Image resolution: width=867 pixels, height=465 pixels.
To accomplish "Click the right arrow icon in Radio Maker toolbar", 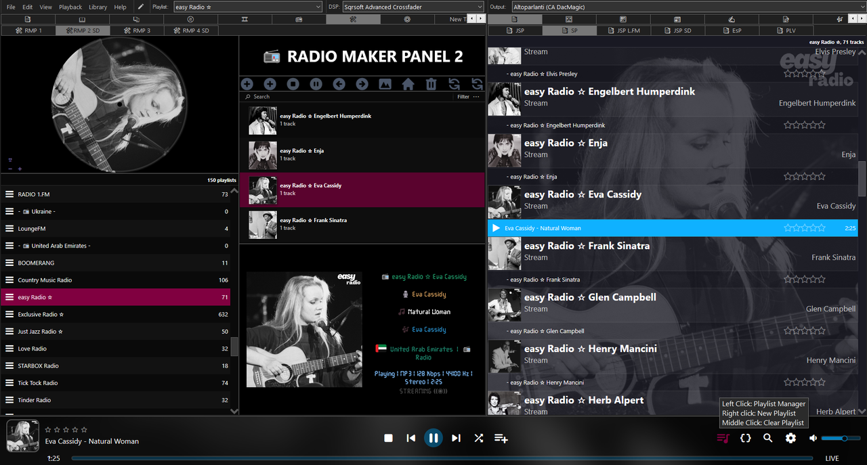I will pyautogui.click(x=362, y=84).
